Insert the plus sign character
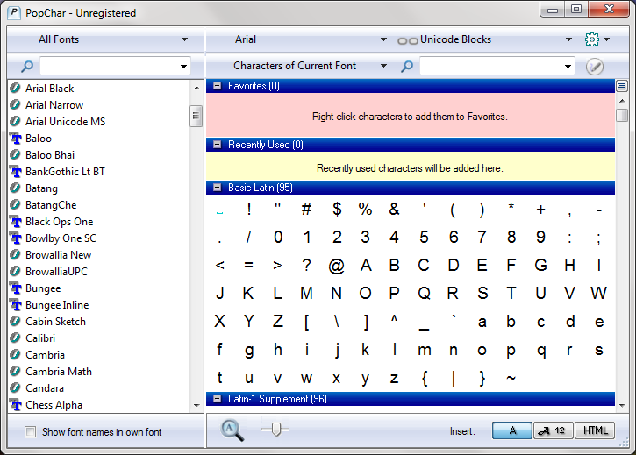Viewport: 636px width, 455px height. click(x=540, y=210)
